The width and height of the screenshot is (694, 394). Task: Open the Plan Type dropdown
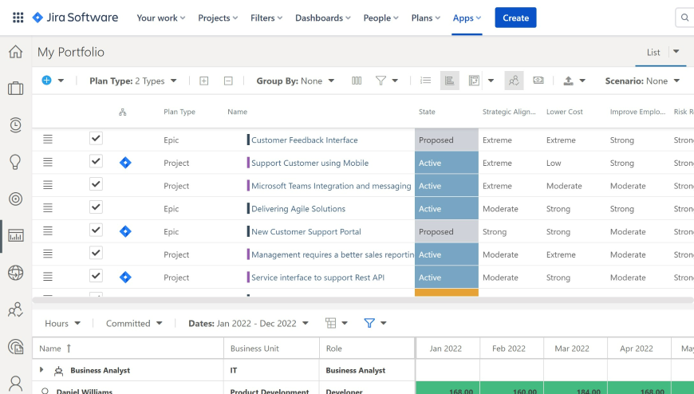coord(132,81)
